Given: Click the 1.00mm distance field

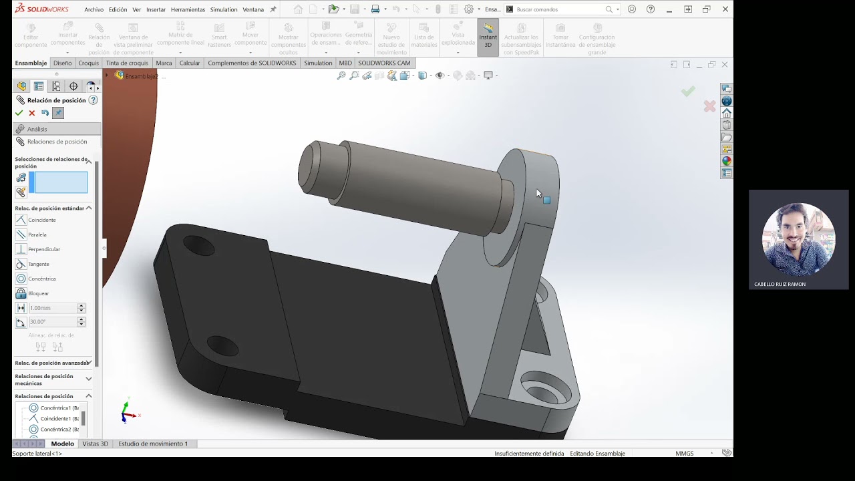Looking at the screenshot, I should point(53,308).
